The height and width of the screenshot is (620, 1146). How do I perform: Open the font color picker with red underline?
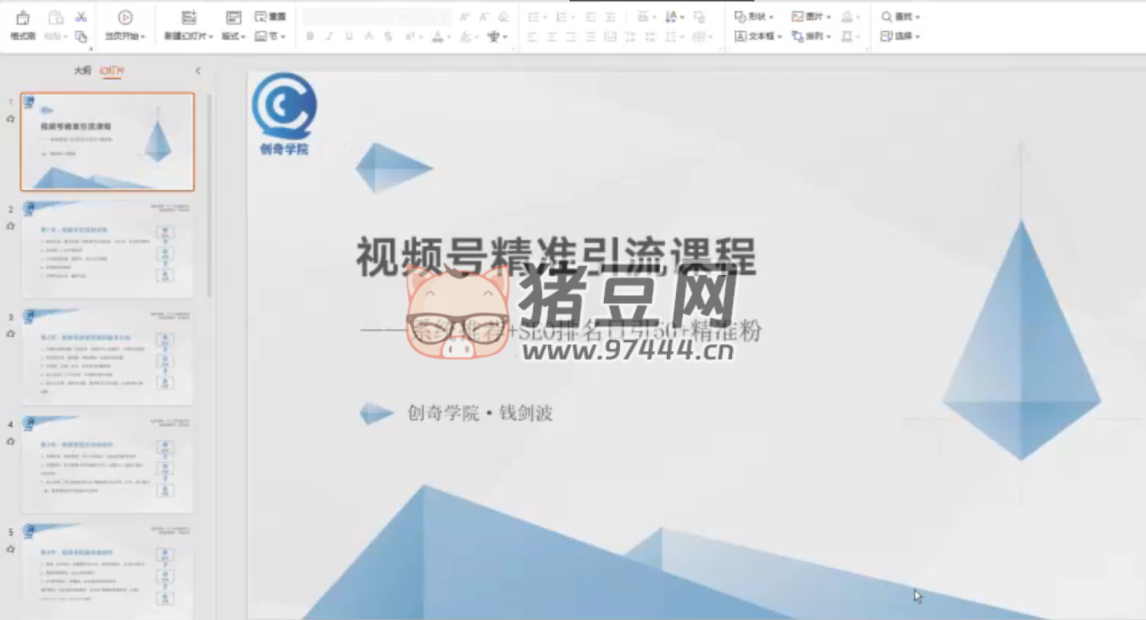pos(439,36)
